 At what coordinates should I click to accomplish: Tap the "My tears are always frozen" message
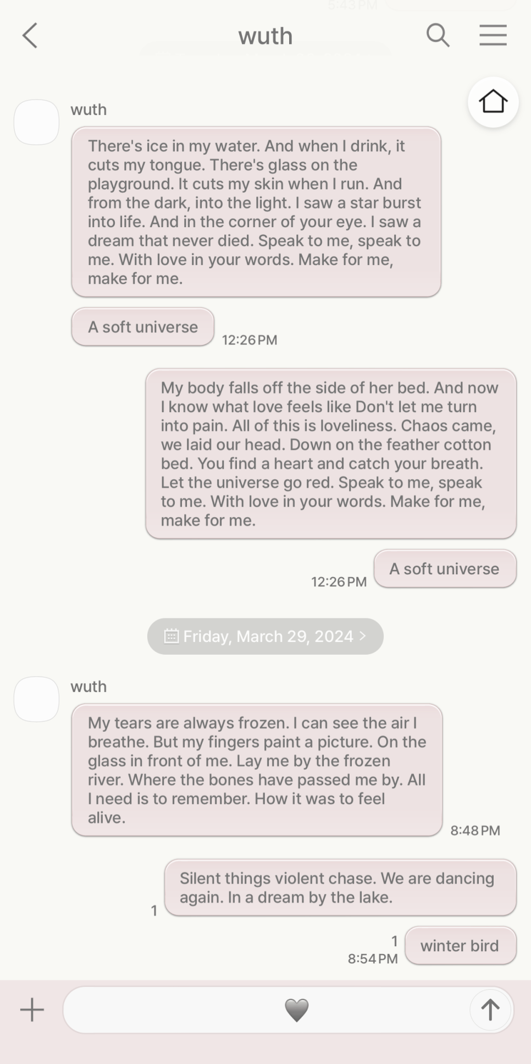click(x=257, y=770)
